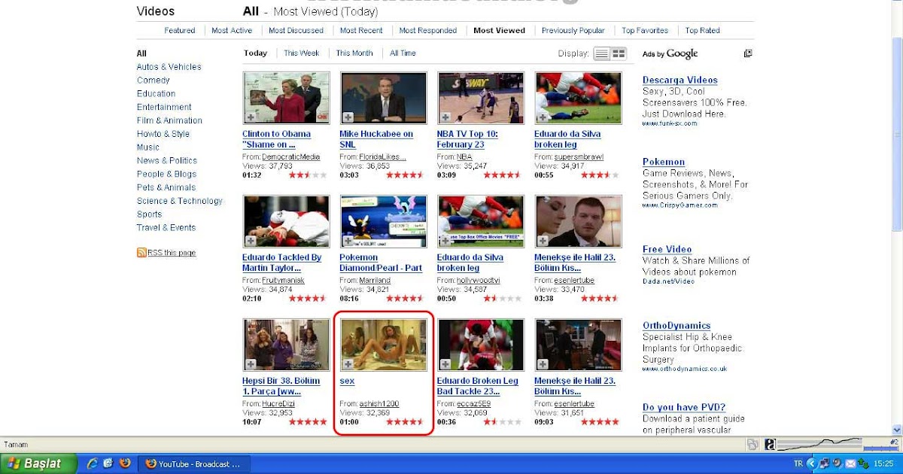Click the 15:25 taskbar clock
903x474 pixels.
coord(883,464)
